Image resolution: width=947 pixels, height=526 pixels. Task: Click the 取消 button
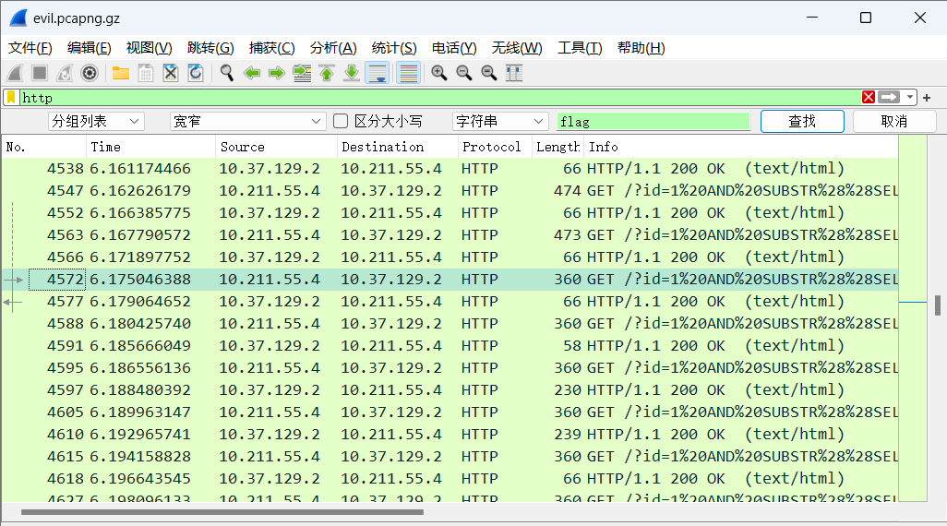[x=893, y=121]
